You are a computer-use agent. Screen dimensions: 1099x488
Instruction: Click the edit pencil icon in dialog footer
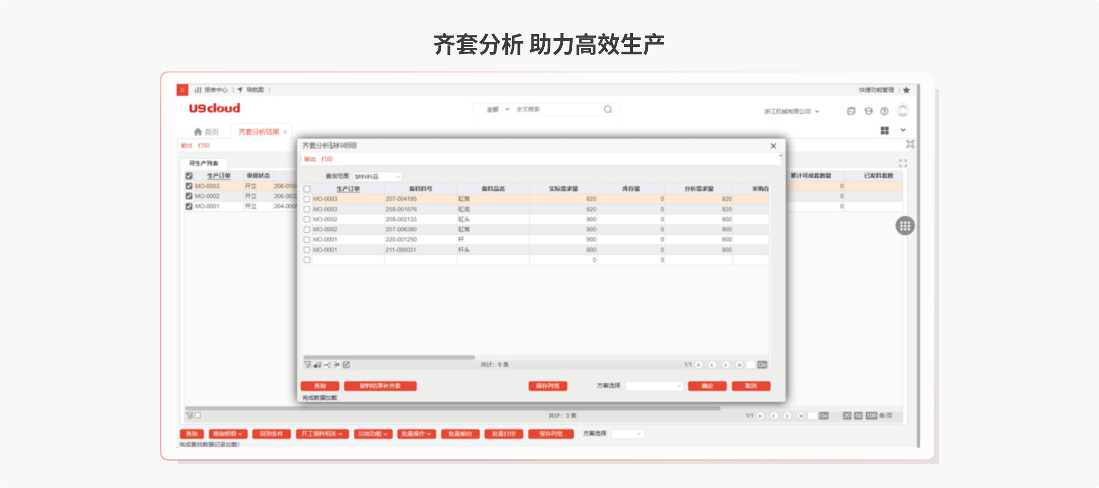pos(347,365)
